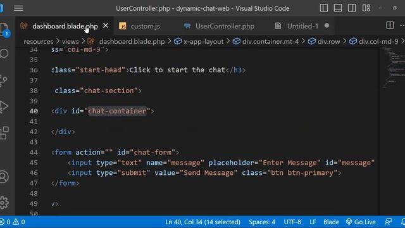Viewport: 405px width, 228px height.
Task: Change UTF-8 file encoding
Action: click(292, 222)
